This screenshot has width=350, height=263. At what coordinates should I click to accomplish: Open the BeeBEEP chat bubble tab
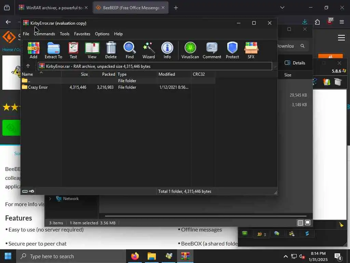point(277,234)
